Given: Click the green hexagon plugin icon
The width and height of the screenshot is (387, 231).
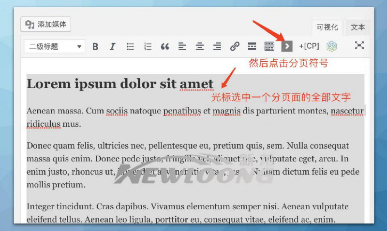Looking at the screenshot, I should tap(331, 46).
